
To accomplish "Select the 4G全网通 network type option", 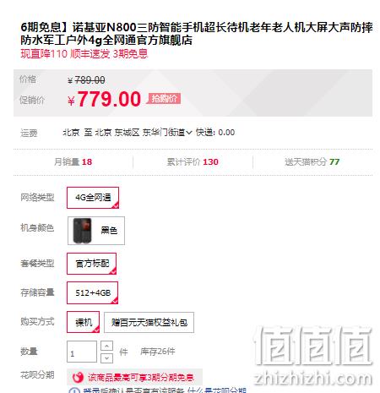I will 93,198.
